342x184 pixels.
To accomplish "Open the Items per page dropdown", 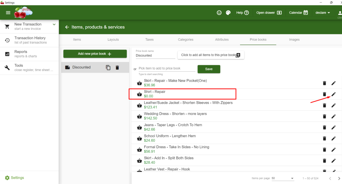I will tap(283, 178).
